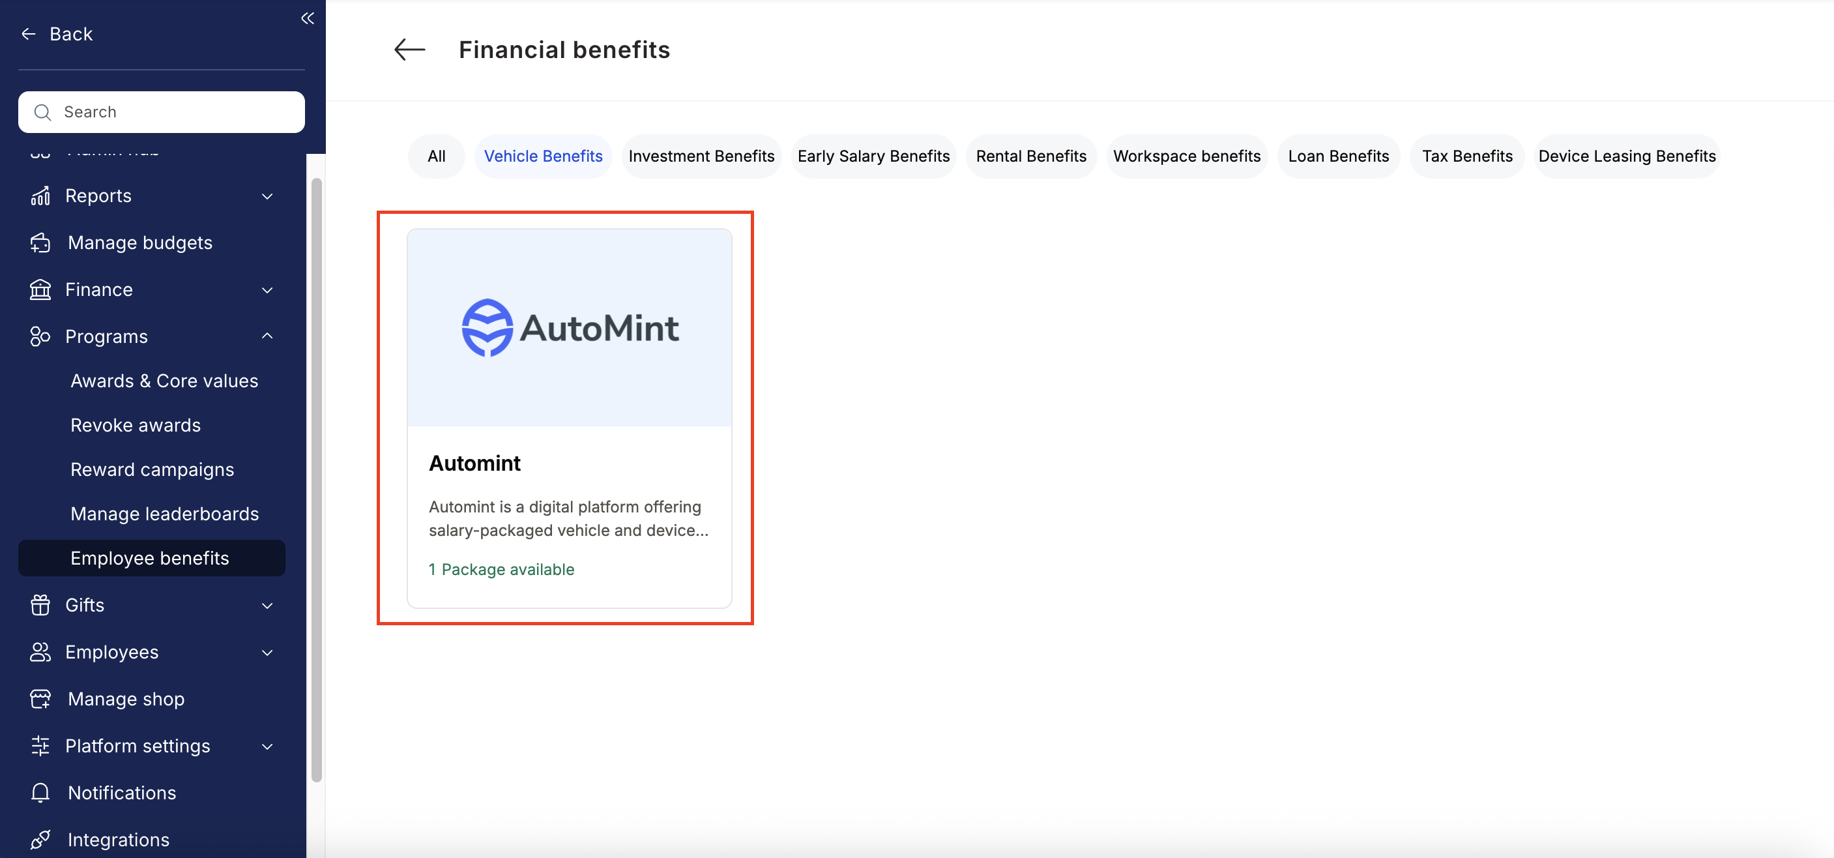The image size is (1834, 858).
Task: Expand the Employees menu chevron
Action: (268, 653)
